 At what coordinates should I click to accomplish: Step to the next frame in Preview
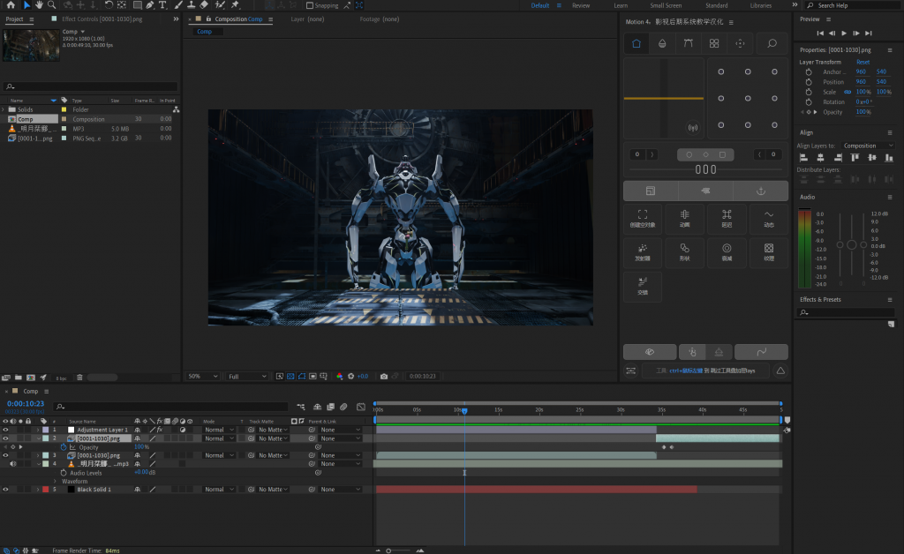click(856, 34)
